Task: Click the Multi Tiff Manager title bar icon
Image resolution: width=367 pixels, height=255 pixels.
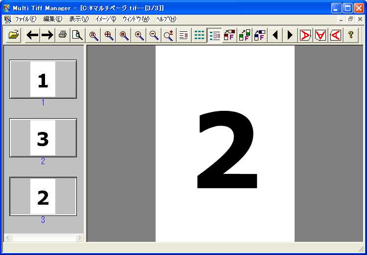Action: pos(7,8)
